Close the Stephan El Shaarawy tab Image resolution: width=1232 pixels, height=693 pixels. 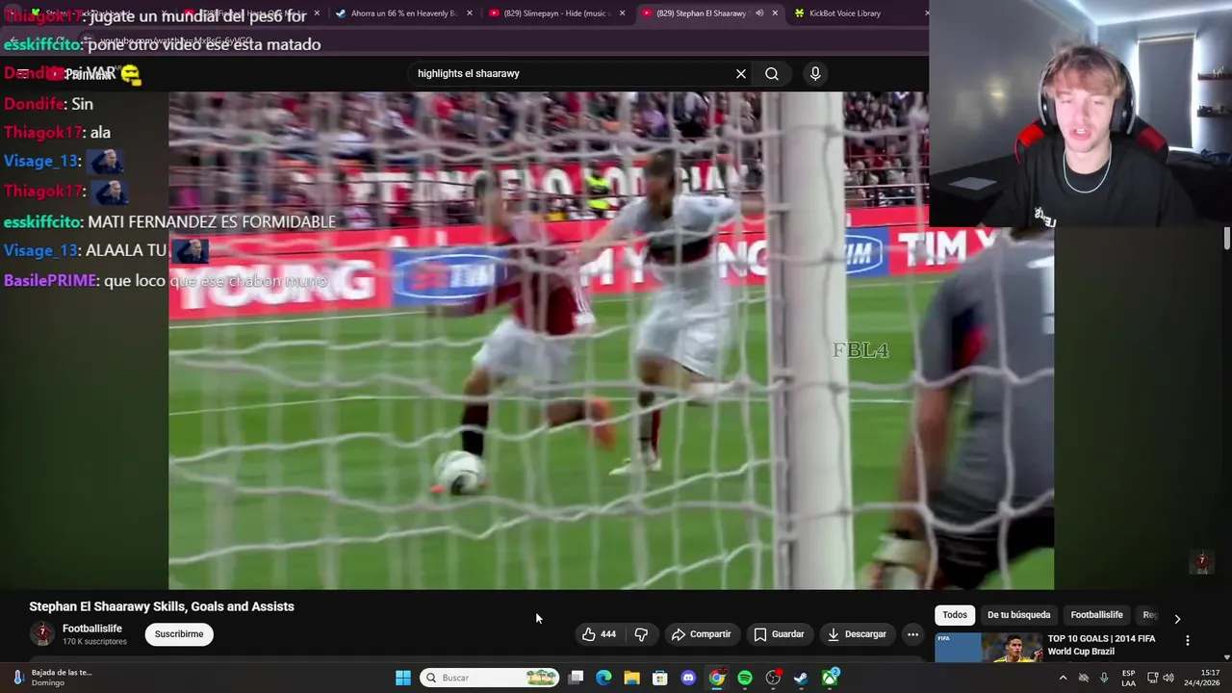point(775,13)
